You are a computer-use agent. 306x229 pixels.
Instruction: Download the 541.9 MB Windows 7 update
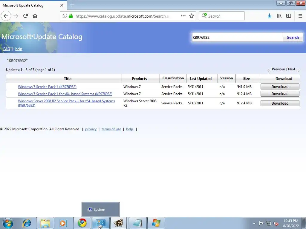280,87
